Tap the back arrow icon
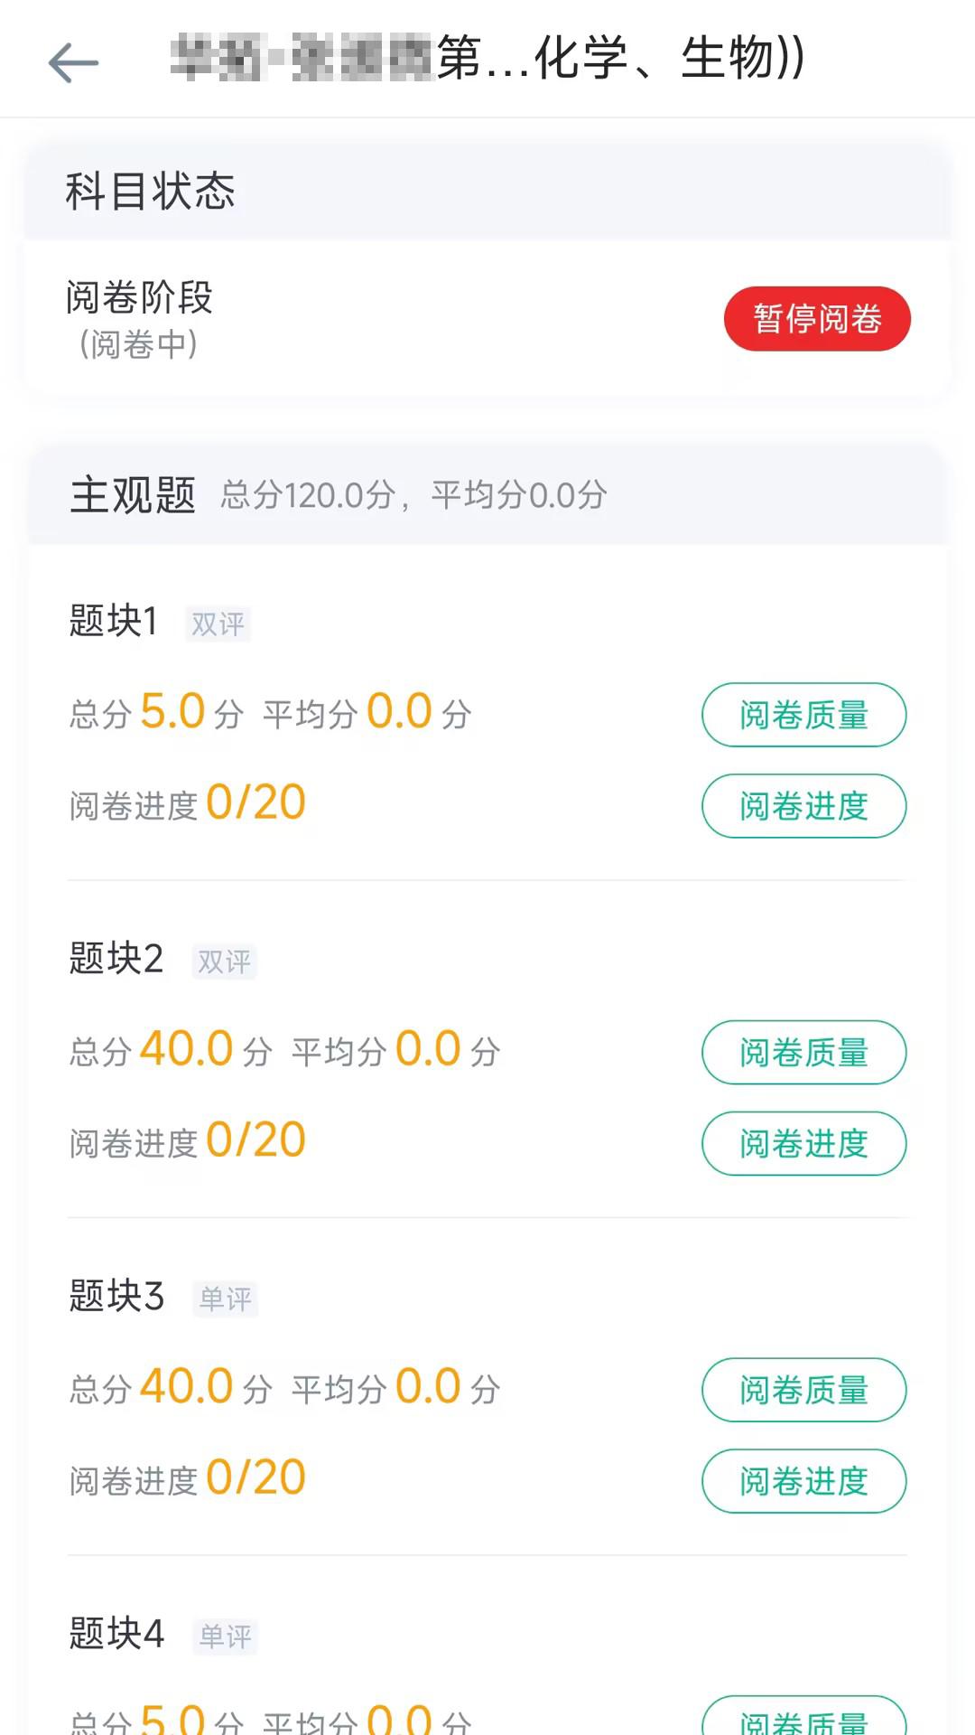This screenshot has height=1735, width=975. (73, 62)
